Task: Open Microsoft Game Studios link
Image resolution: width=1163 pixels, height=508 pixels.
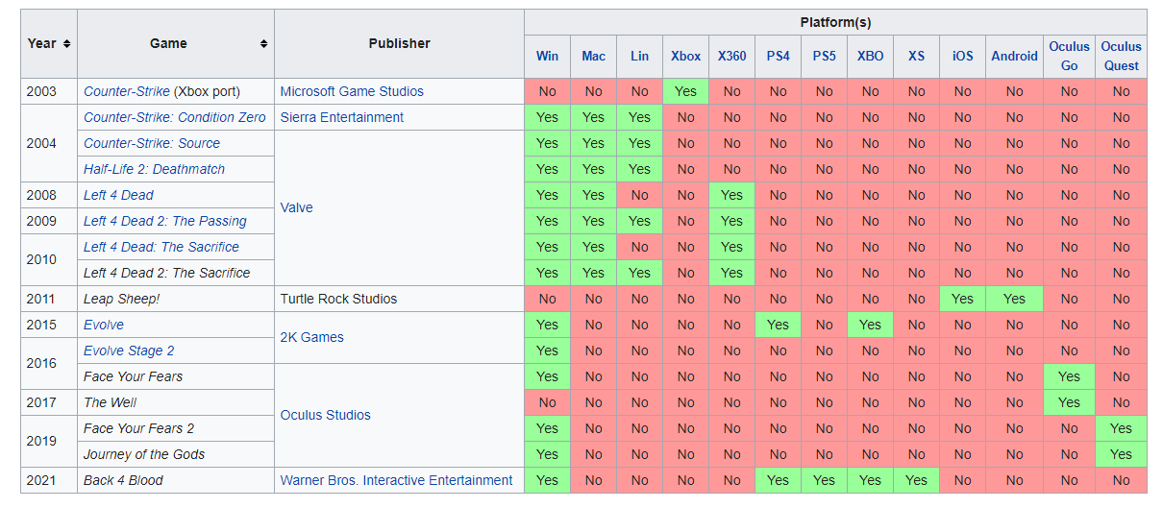Action: (x=352, y=91)
